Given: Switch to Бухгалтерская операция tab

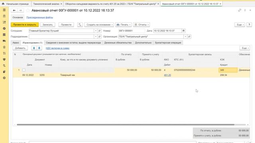Looking at the screenshot, I should click(x=168, y=43).
